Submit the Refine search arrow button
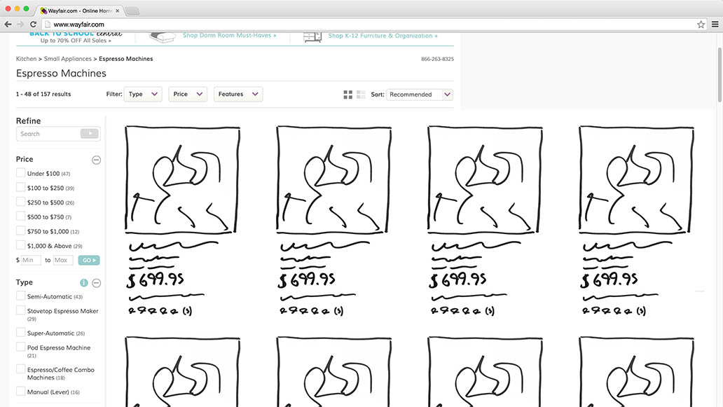Viewport: 723px width, 407px height. 90,134
